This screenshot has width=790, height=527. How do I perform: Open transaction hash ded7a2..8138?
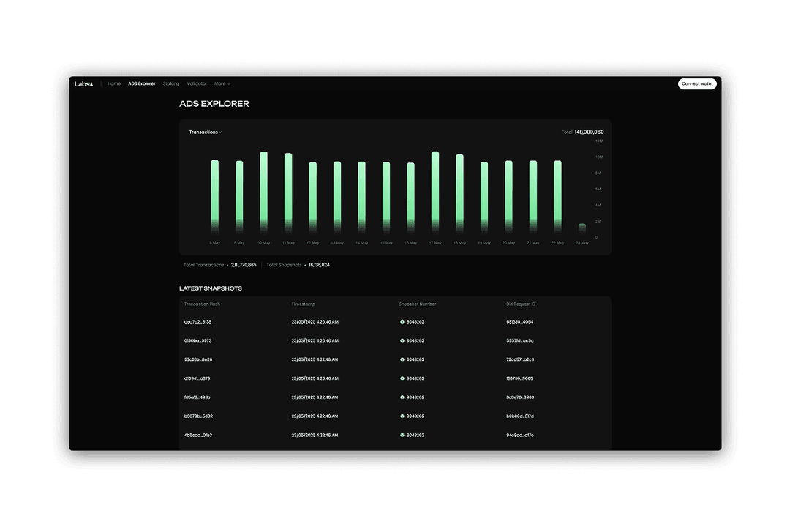[198, 322]
